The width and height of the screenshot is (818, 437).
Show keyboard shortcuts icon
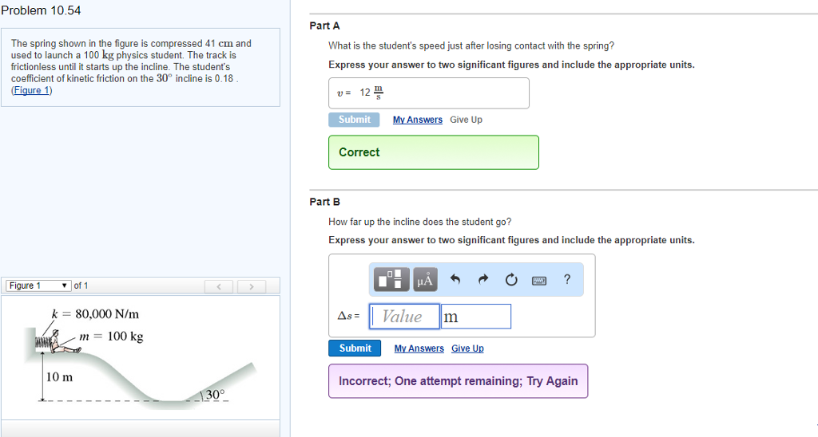[539, 281]
